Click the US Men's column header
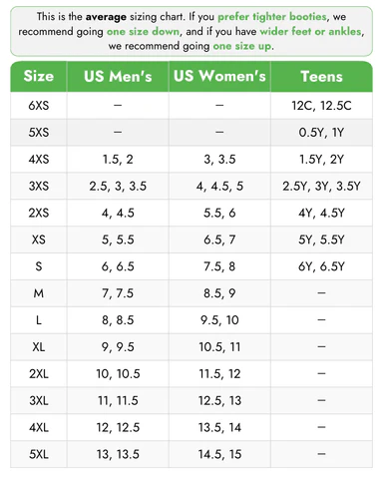This screenshot has height=479, width=383. [118, 76]
